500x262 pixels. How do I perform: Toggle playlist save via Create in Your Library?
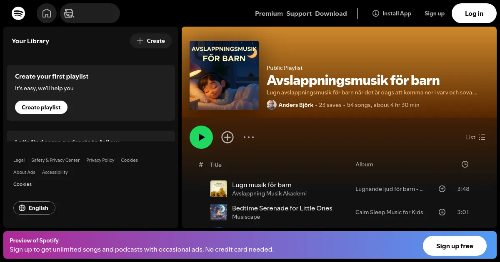151,41
